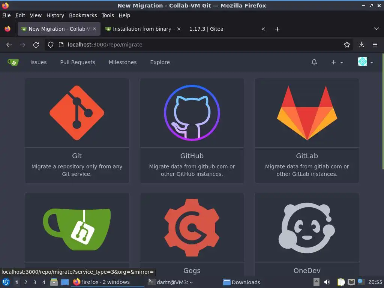
Task: Close the New Migration tab
Action: point(94,29)
